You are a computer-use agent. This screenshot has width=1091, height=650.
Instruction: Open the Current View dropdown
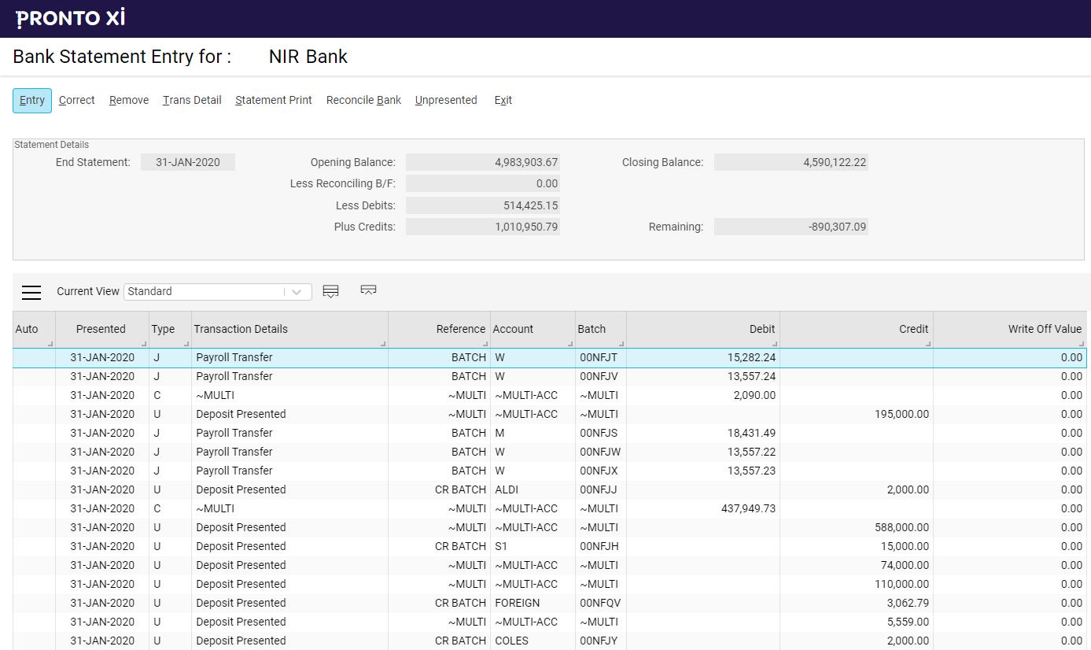297,291
